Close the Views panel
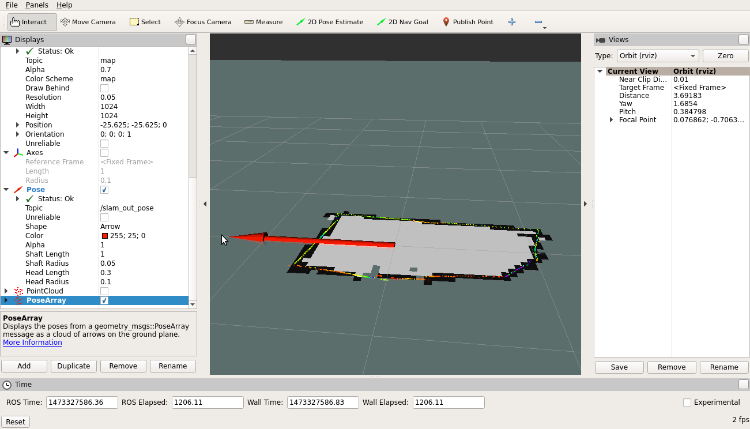 (x=744, y=40)
